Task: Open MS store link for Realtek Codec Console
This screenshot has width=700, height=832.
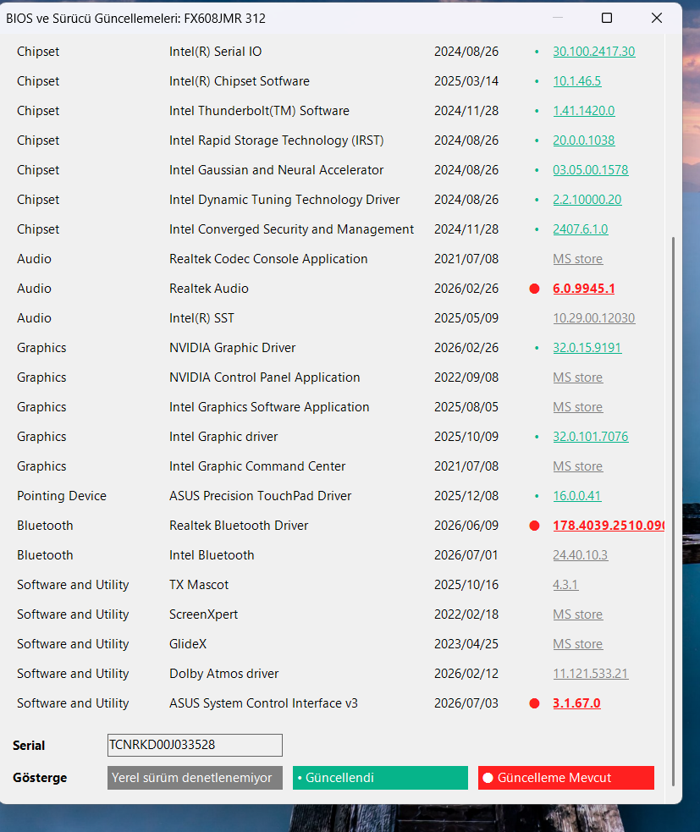Action: click(578, 259)
